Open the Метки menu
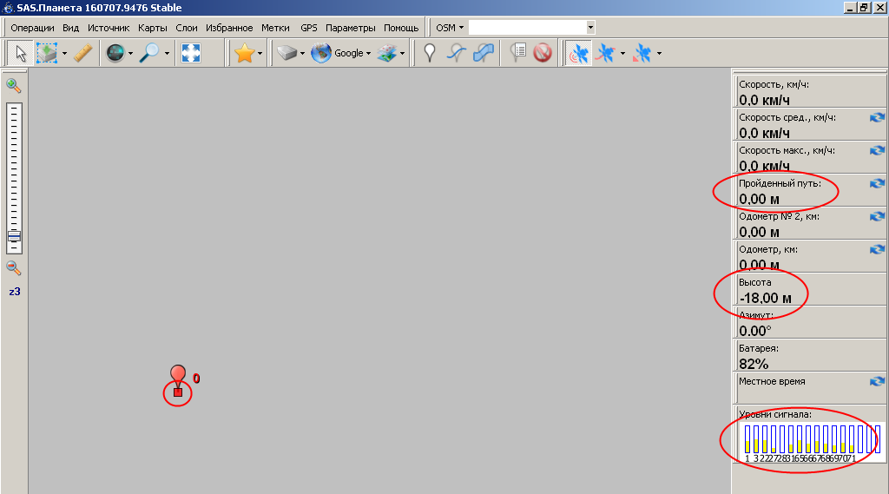Image resolution: width=889 pixels, height=494 pixels. tap(275, 28)
